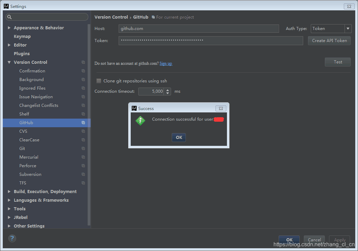The width and height of the screenshot is (358, 251).
Task: Open help with the question mark icon
Action: click(x=12, y=239)
